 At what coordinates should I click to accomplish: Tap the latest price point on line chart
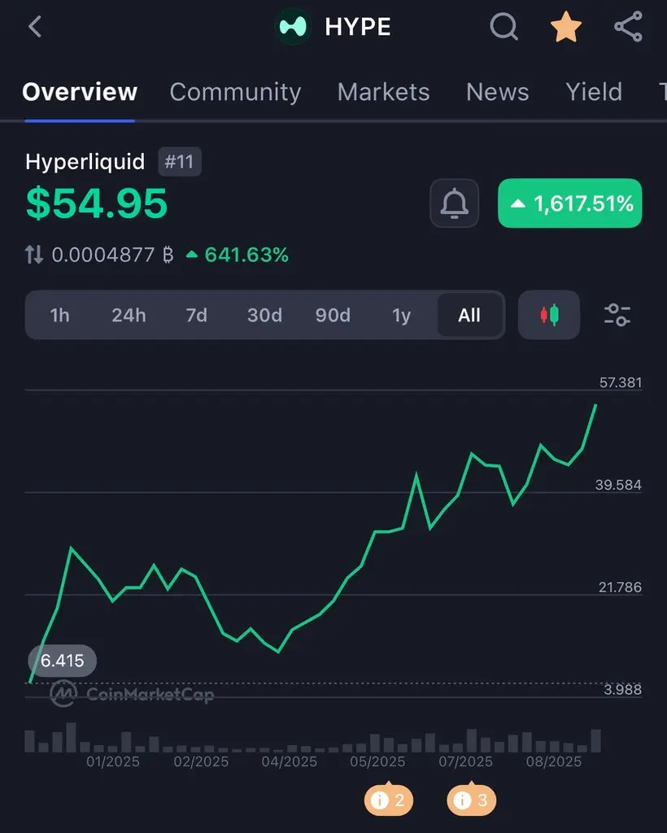596,405
